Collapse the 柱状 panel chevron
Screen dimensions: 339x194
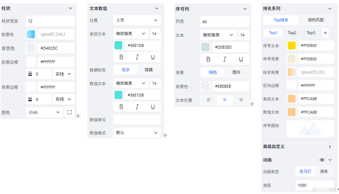click(x=70, y=8)
